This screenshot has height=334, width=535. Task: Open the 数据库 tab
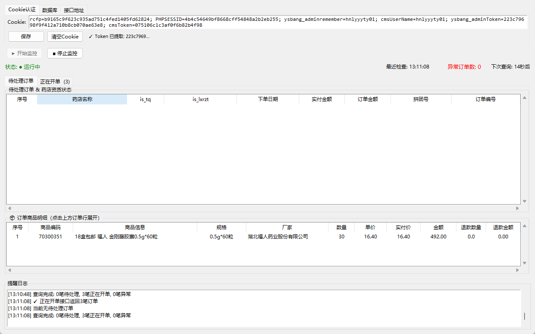[x=50, y=10]
